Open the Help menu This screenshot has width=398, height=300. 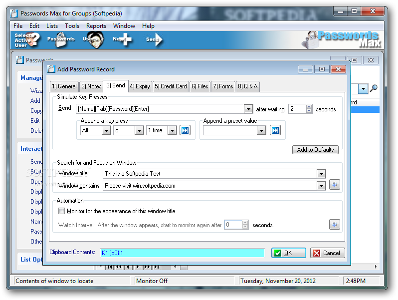pos(148,26)
